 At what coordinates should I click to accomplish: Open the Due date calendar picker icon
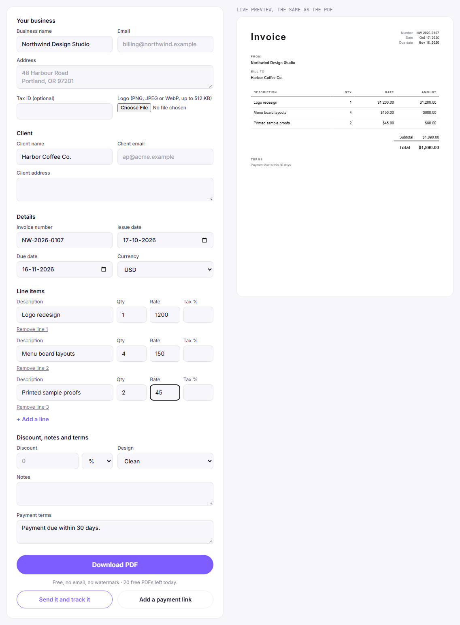(x=104, y=269)
